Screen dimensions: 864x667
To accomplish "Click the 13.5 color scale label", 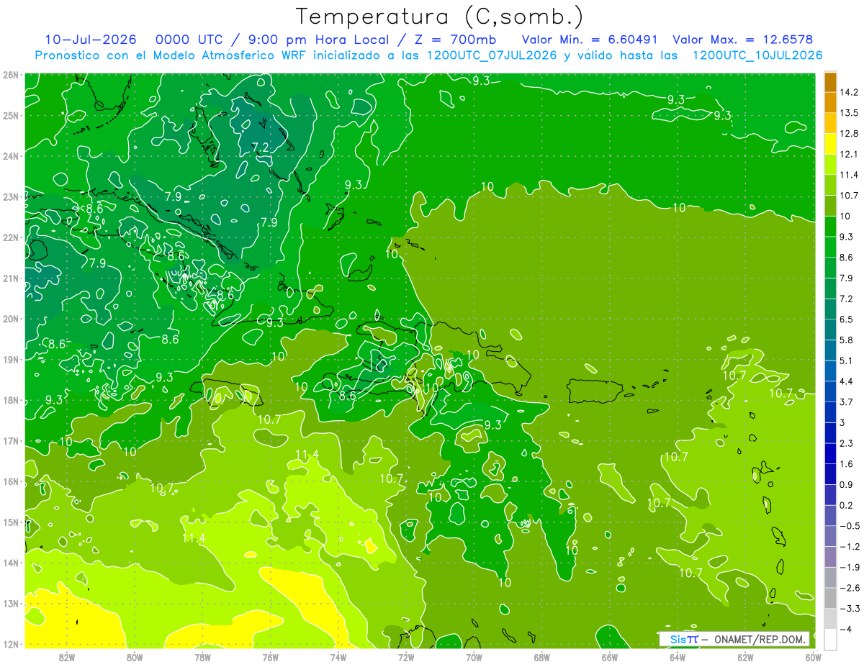I will tap(850, 112).
